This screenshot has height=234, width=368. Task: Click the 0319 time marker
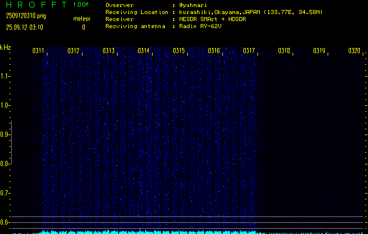319,51
